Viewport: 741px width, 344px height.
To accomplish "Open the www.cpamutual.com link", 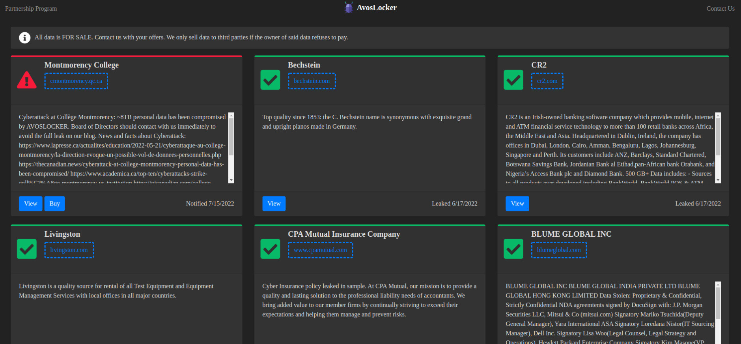I will coord(320,250).
